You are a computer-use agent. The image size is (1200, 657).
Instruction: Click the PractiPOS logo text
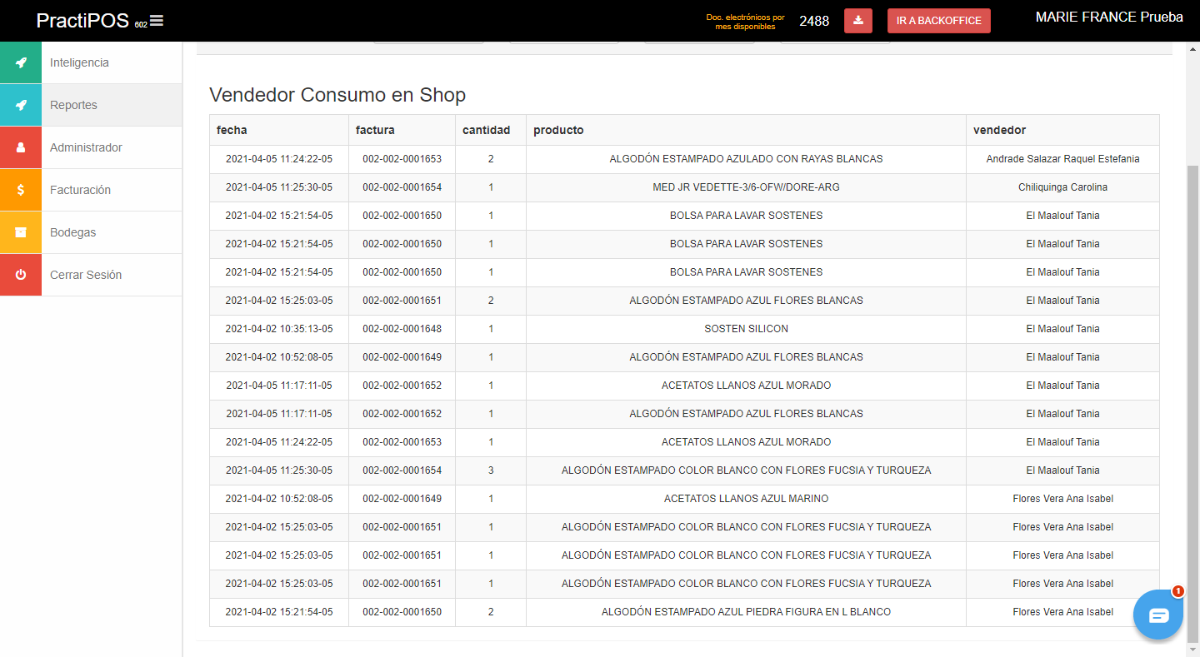click(82, 21)
